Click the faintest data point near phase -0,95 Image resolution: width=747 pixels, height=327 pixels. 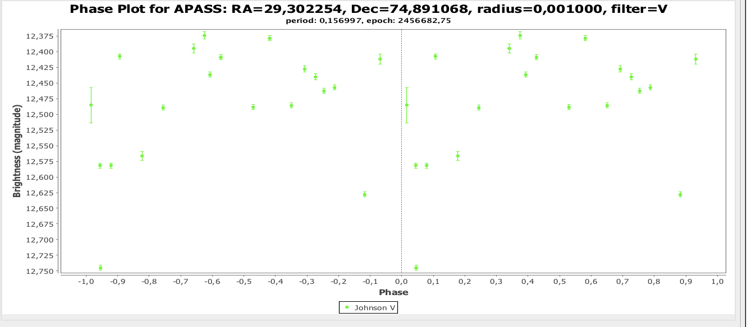[100, 268]
